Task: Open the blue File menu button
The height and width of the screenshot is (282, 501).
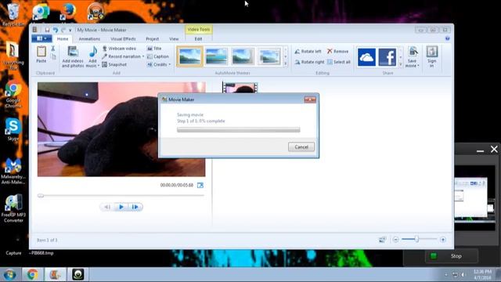Action: coord(41,38)
